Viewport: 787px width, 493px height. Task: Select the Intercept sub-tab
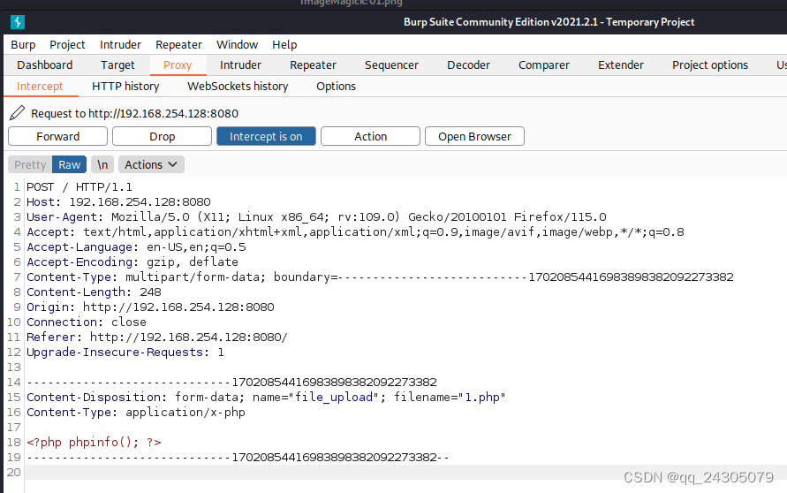click(40, 87)
